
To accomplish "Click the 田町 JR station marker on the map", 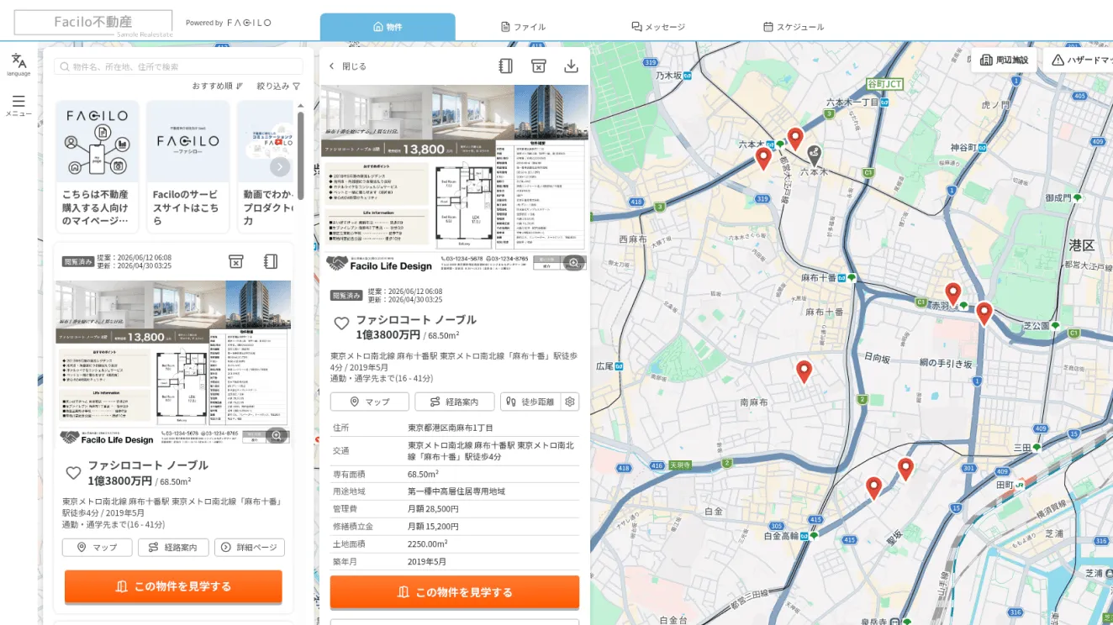I will 1018,485.
